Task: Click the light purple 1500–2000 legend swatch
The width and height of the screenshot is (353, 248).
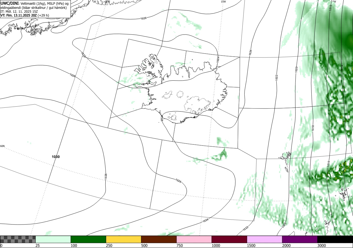Action: pos(265,239)
